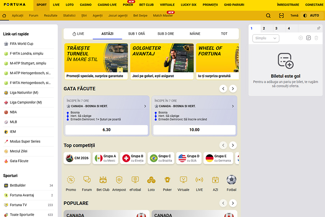Screen dimensions: 325x217
Task: Open the home icon in the sub-navigation
Action: pos(4,16)
